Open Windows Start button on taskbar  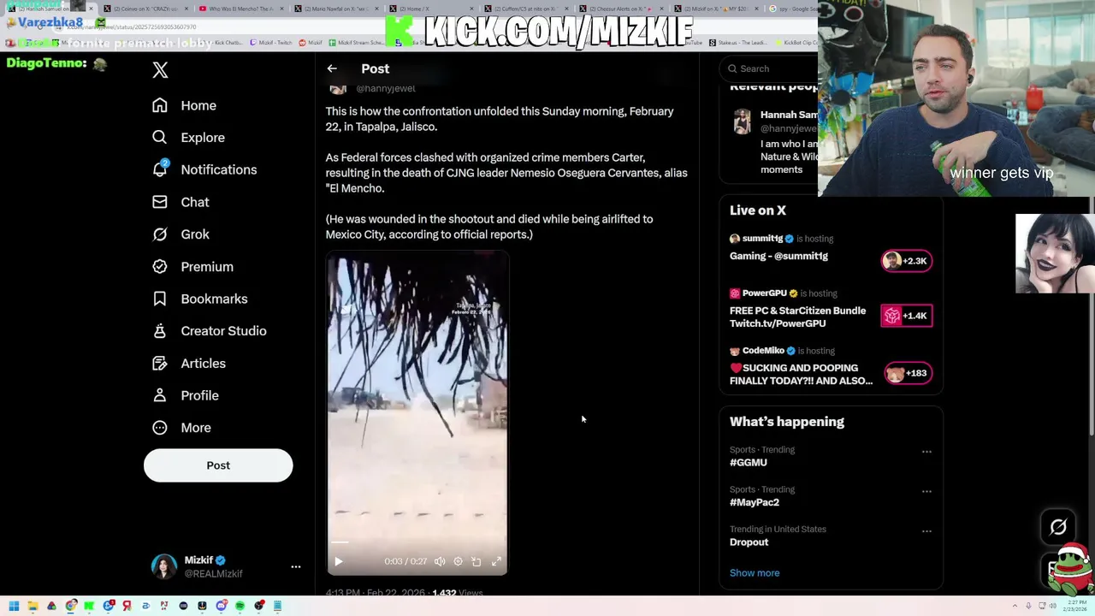[x=14, y=606]
